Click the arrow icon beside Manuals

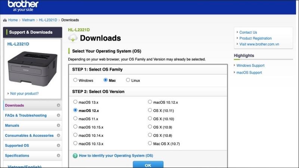click(x=58, y=125)
